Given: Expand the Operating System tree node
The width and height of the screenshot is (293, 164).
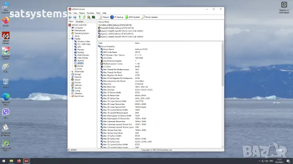Looking at the screenshot, I should click(x=70, y=33).
